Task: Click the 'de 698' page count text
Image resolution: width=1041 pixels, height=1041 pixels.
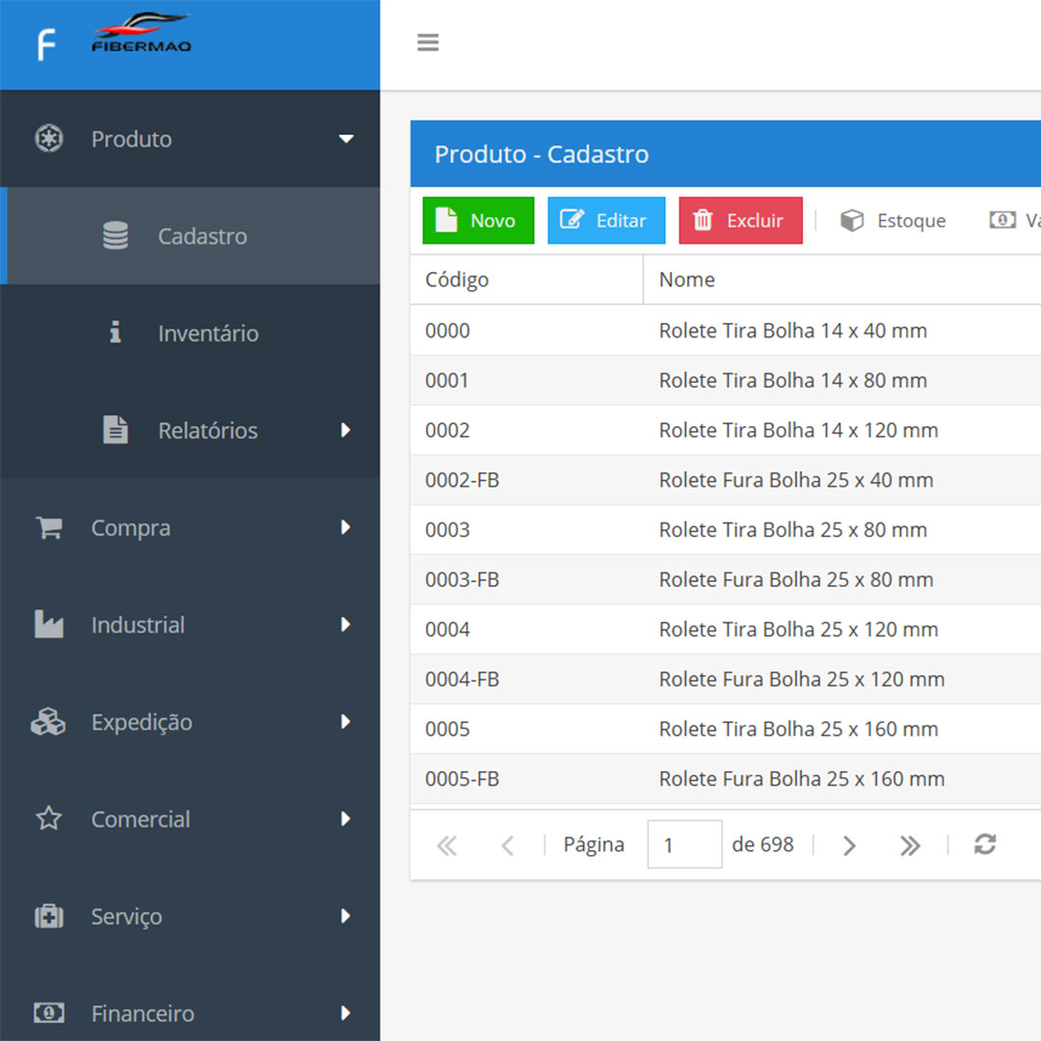Action: [762, 844]
